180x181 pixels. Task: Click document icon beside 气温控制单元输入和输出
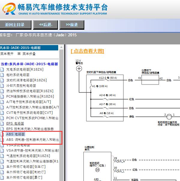pyautogui.click(x=2, y=161)
